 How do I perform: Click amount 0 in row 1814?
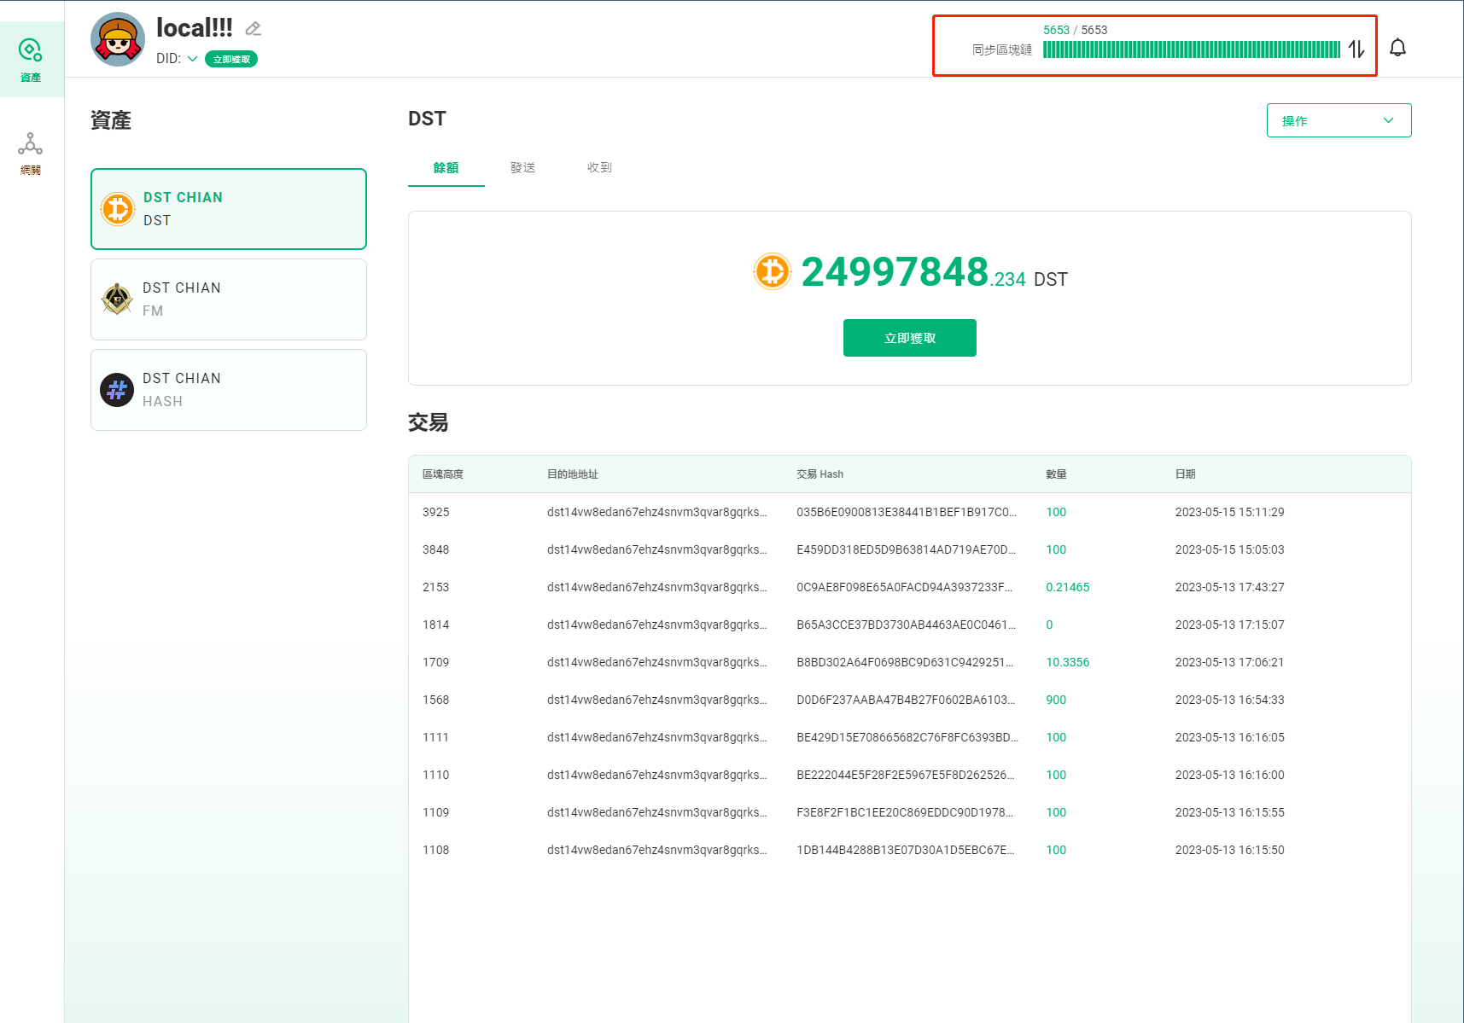pyautogui.click(x=1049, y=625)
